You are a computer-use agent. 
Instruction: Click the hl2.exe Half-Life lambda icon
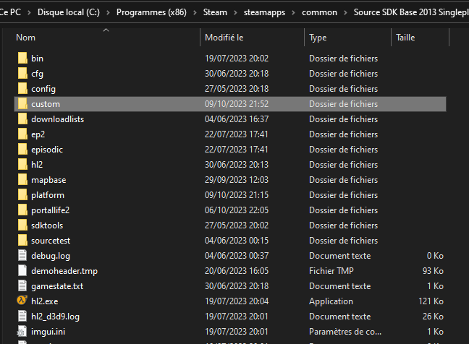[x=21, y=301]
